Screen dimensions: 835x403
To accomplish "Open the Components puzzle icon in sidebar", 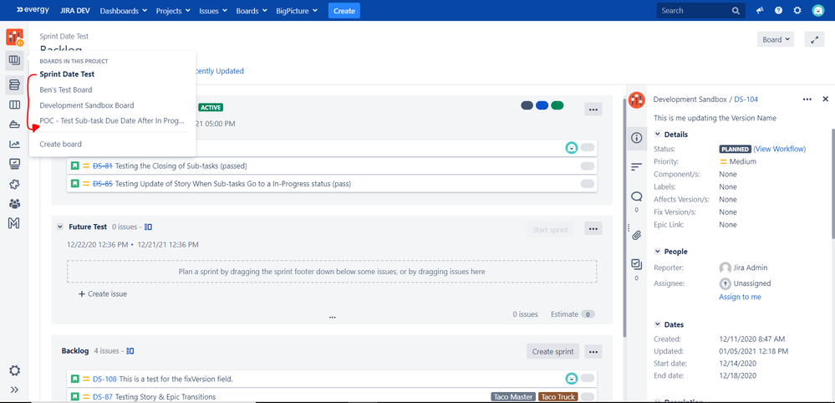I will click(x=14, y=184).
